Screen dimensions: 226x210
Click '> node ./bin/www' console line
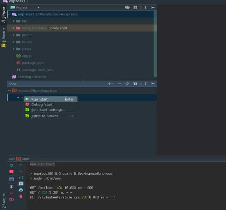click(x=46, y=178)
